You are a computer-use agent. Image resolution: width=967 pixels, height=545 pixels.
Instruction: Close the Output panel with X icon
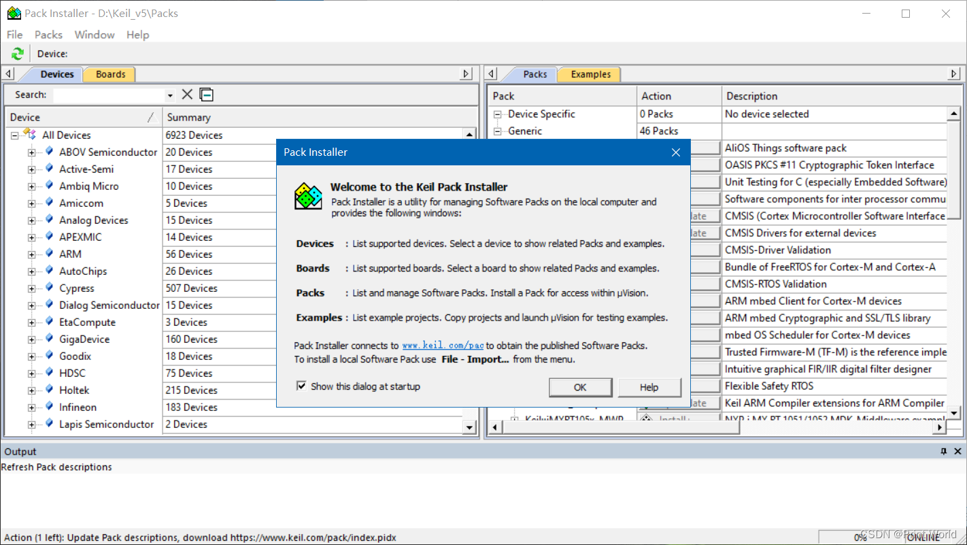pyautogui.click(x=957, y=451)
